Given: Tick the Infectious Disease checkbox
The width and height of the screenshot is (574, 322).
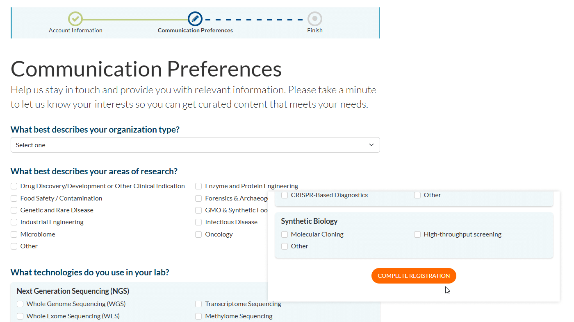Looking at the screenshot, I should 198,222.
